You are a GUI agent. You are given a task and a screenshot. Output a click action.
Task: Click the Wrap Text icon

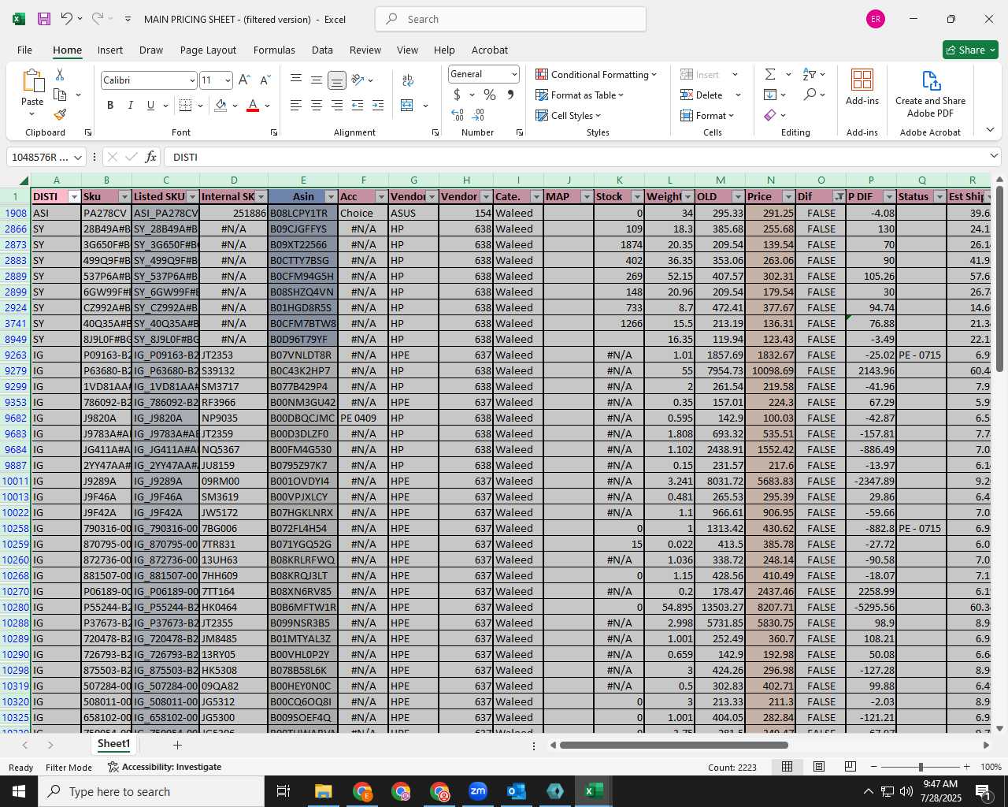[408, 80]
